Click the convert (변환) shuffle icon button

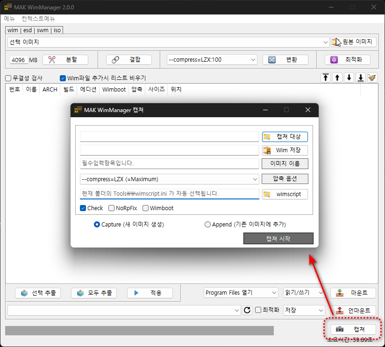click(x=285, y=60)
